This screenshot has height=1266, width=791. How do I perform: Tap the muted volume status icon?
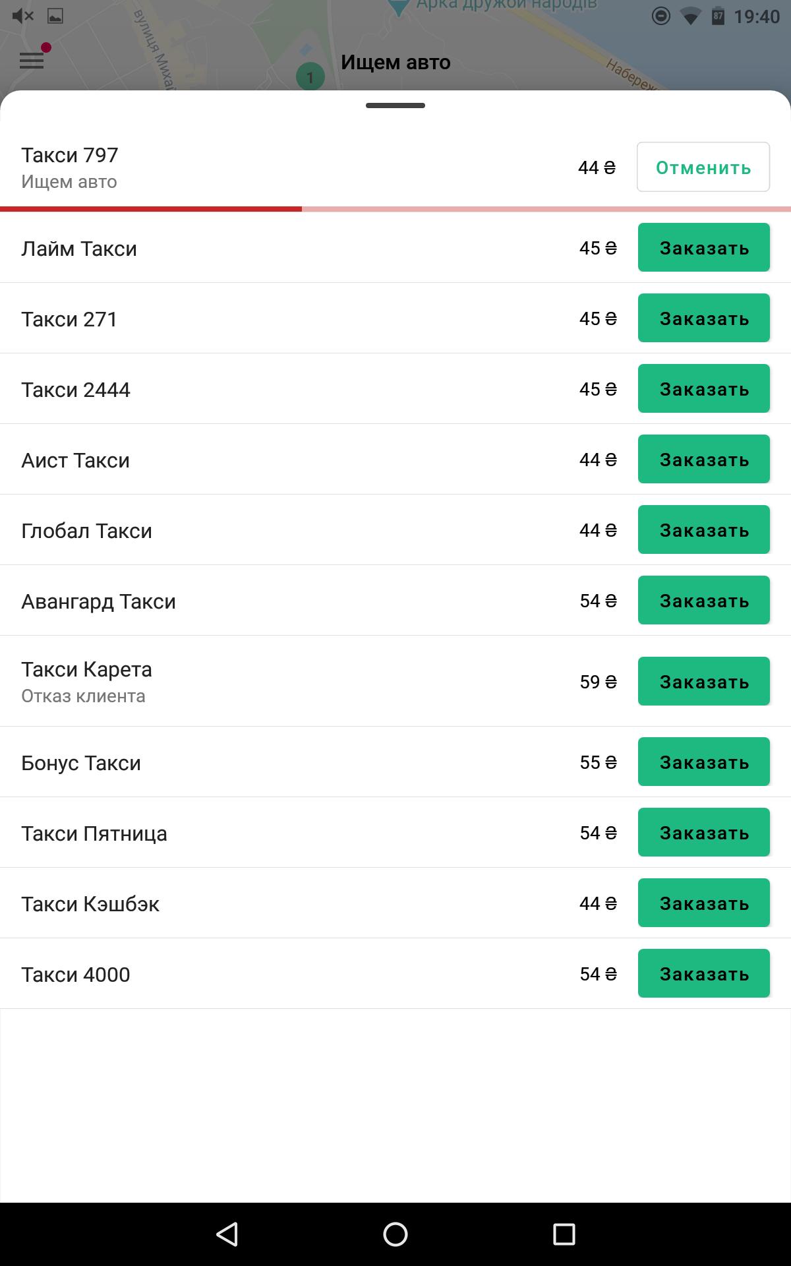(x=22, y=16)
